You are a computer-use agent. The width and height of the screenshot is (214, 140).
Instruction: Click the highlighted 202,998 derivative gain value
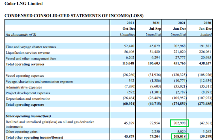pyautogui.click(x=179, y=123)
